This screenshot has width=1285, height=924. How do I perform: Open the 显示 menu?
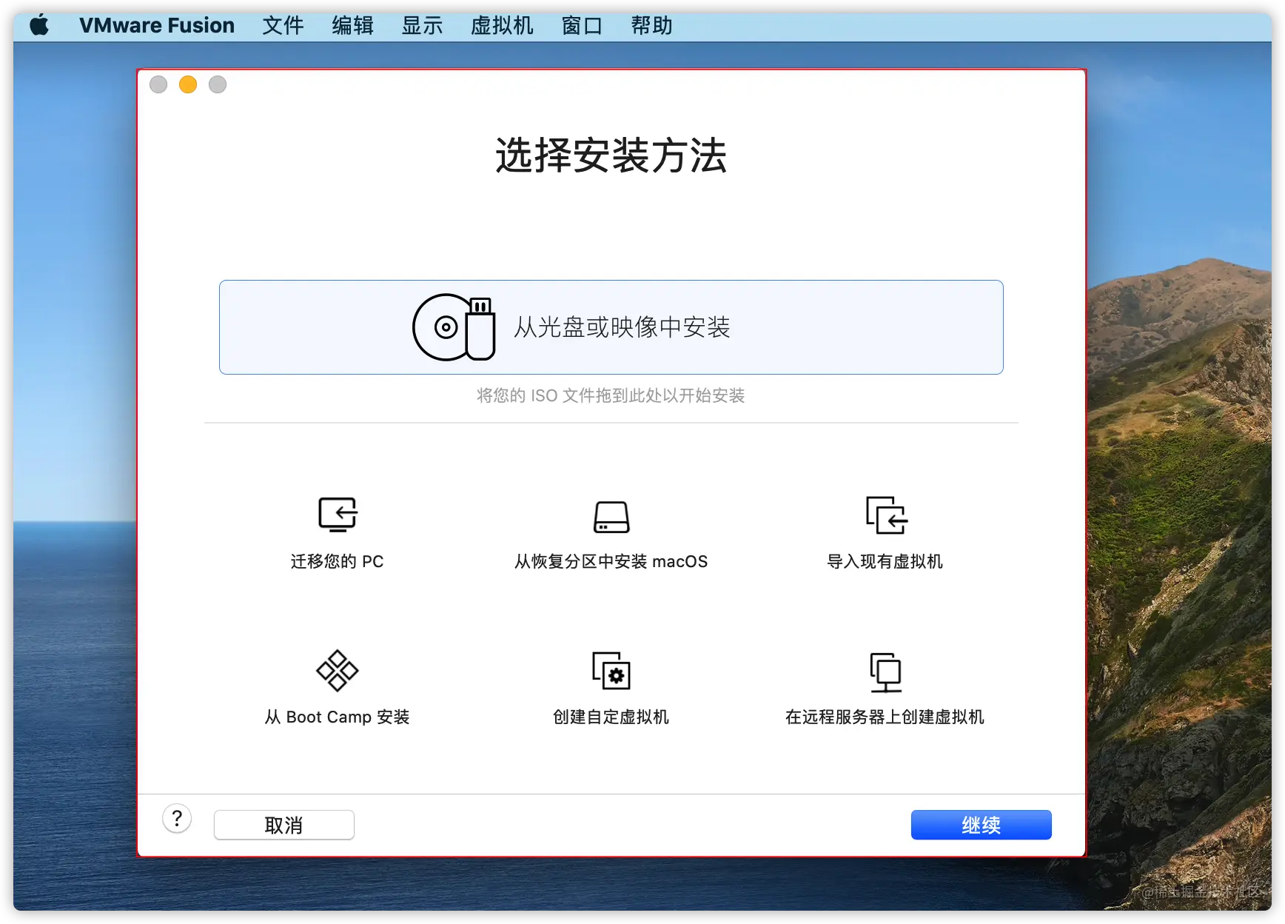pos(422,25)
